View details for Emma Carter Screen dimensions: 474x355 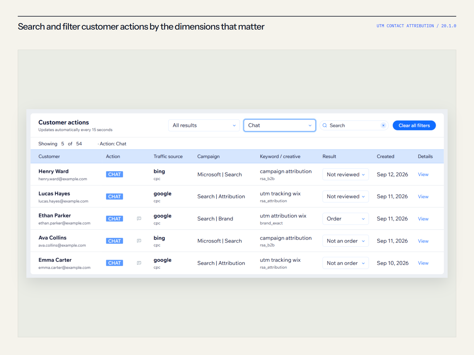(423, 263)
